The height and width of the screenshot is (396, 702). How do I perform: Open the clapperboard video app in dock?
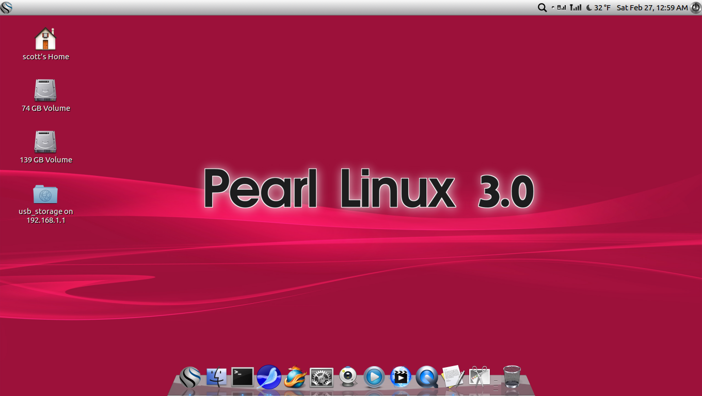point(401,377)
